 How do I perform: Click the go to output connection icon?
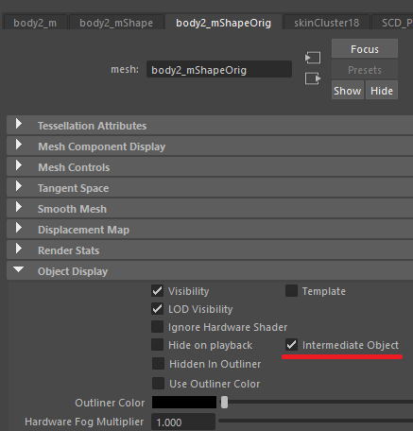tap(313, 78)
